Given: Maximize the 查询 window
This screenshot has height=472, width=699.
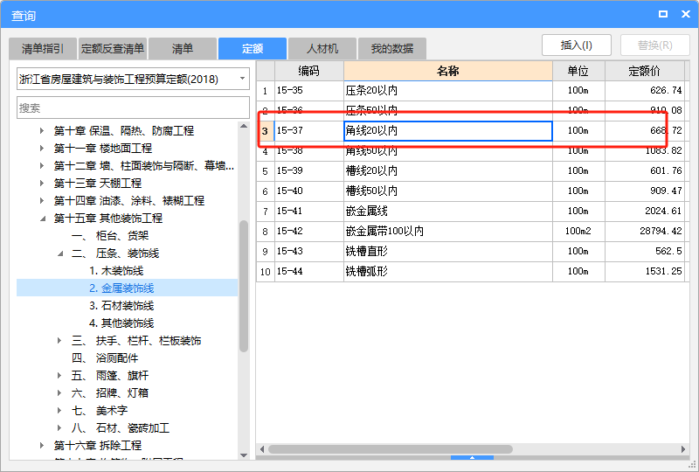Looking at the screenshot, I should [663, 14].
